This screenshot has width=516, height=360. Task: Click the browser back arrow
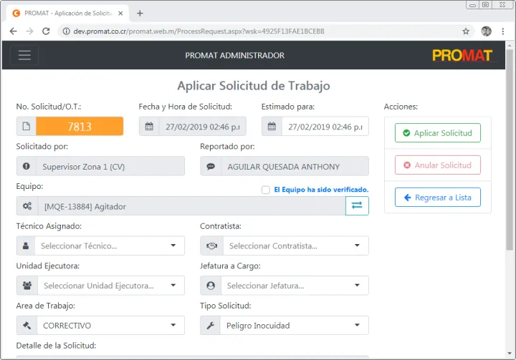coord(13,31)
